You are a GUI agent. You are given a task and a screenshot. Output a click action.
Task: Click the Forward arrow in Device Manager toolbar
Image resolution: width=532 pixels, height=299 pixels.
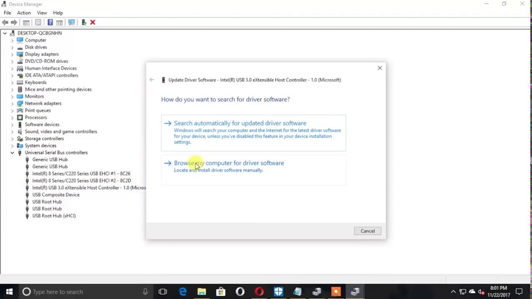pos(14,22)
